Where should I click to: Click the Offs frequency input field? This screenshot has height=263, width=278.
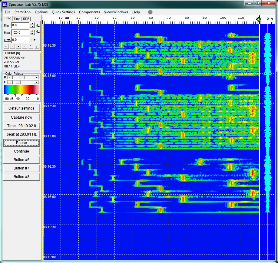pyautogui.click(x=20, y=40)
